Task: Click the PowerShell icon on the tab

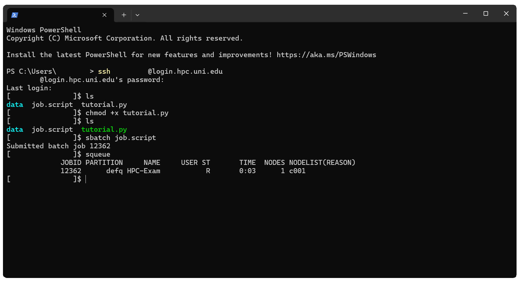Action: (x=15, y=15)
